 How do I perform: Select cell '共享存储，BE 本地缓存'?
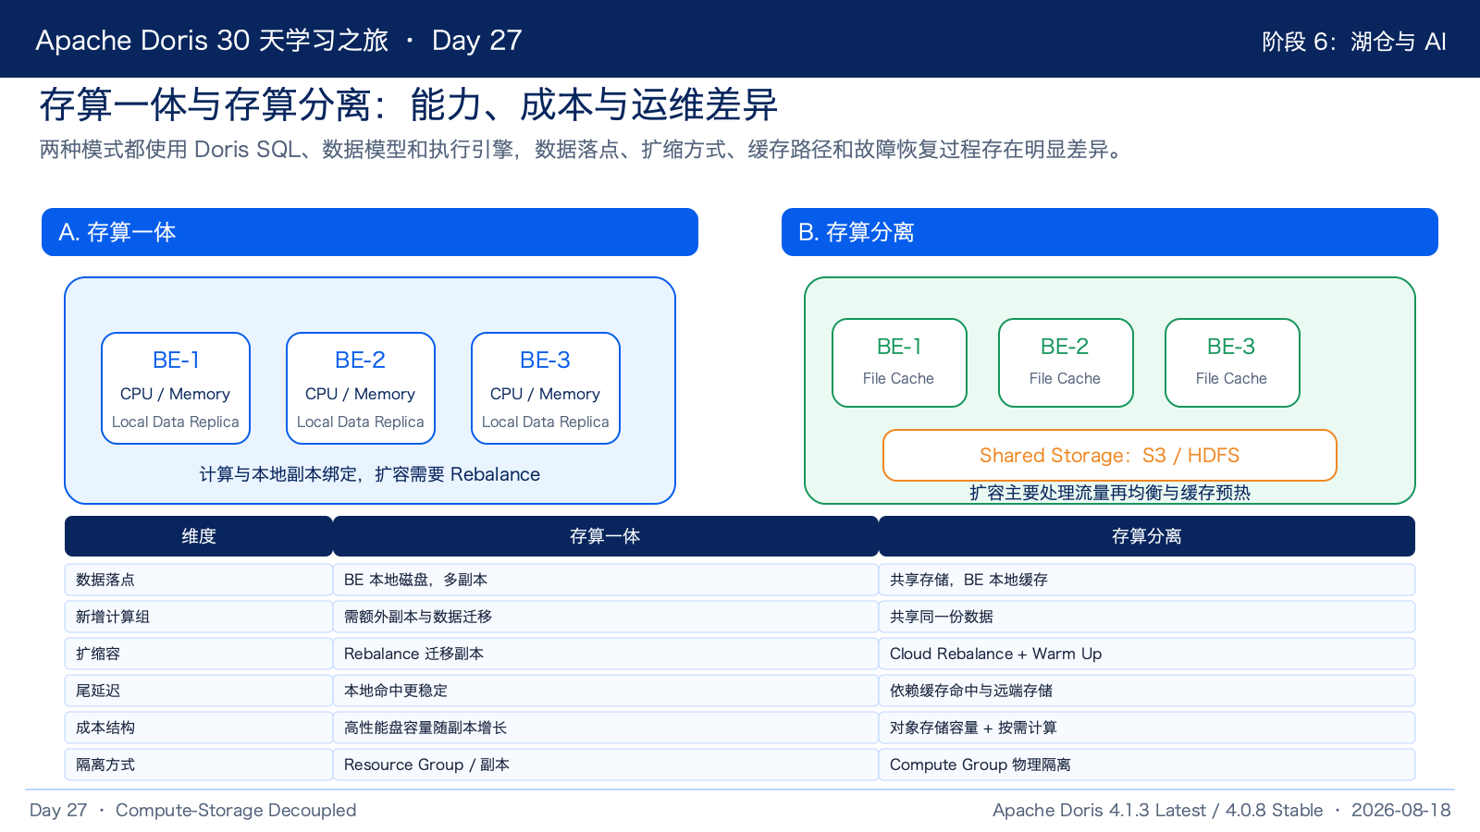point(1147,580)
